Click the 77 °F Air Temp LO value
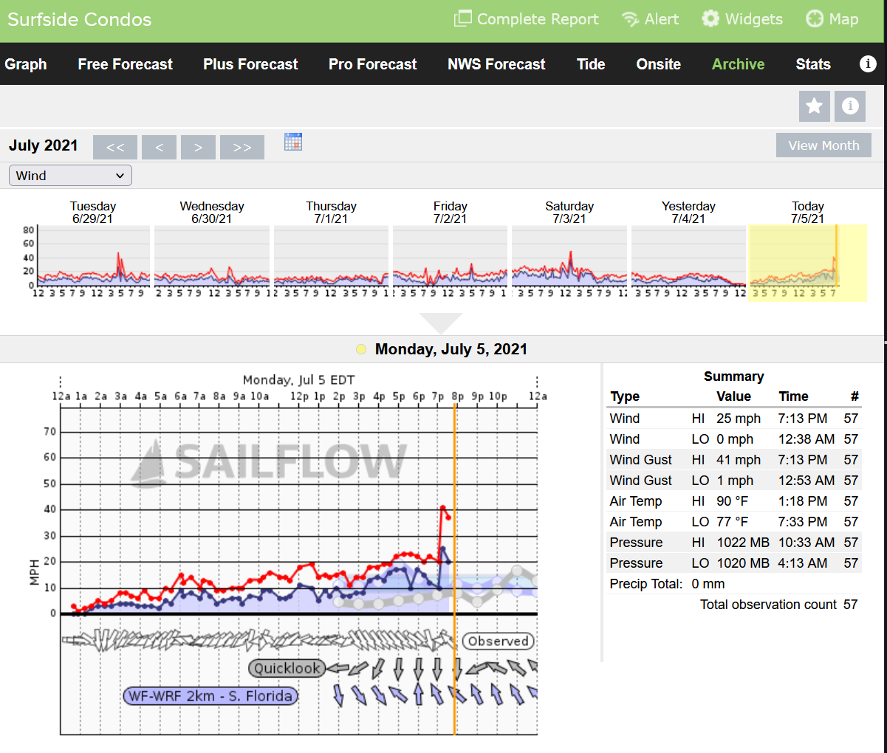887x753 pixels. tap(733, 522)
